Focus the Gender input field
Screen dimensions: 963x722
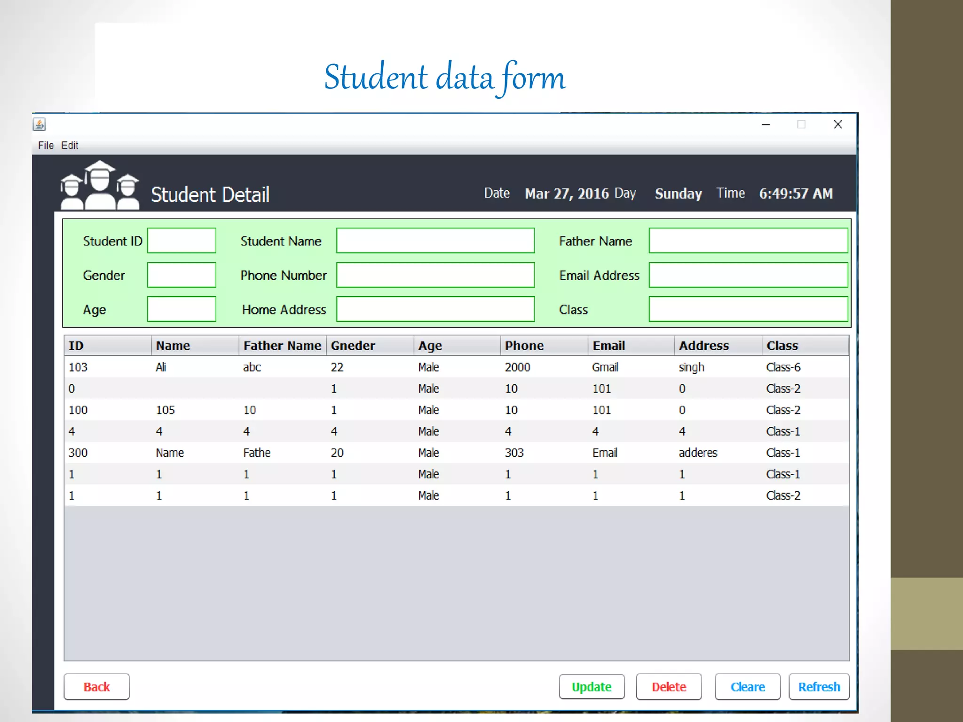click(182, 275)
